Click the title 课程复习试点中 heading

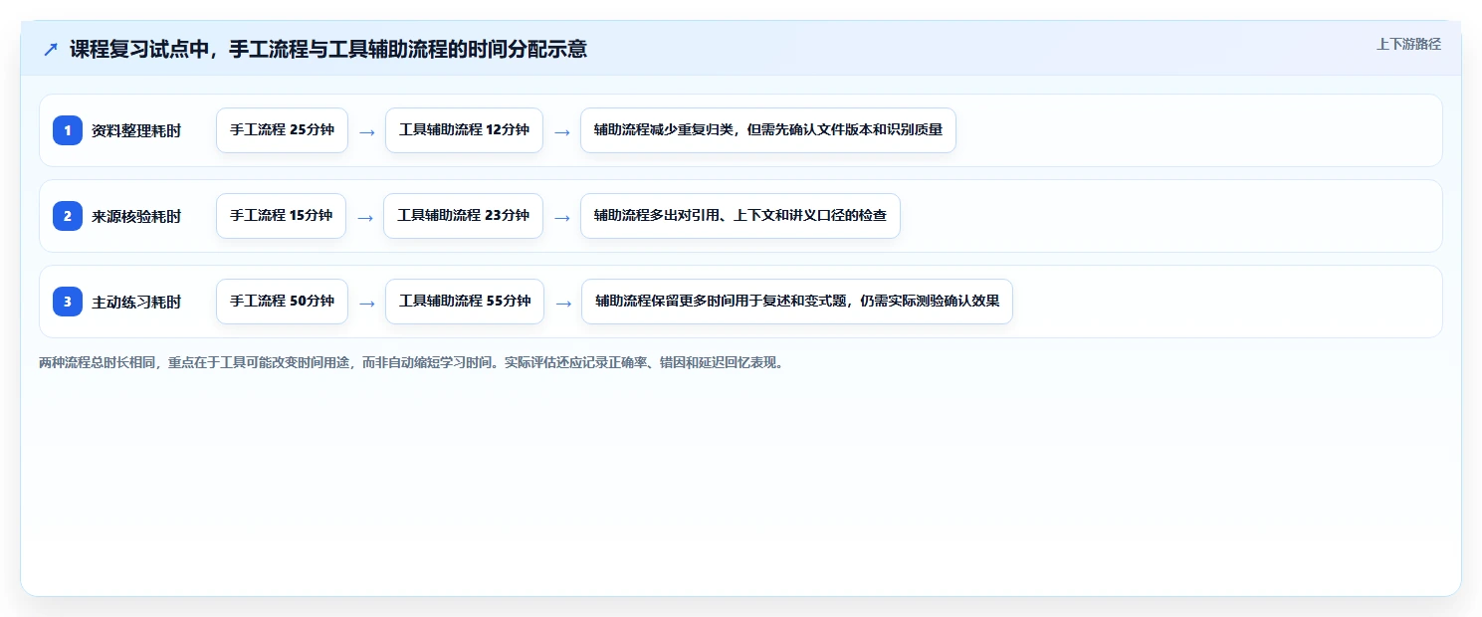tap(328, 49)
